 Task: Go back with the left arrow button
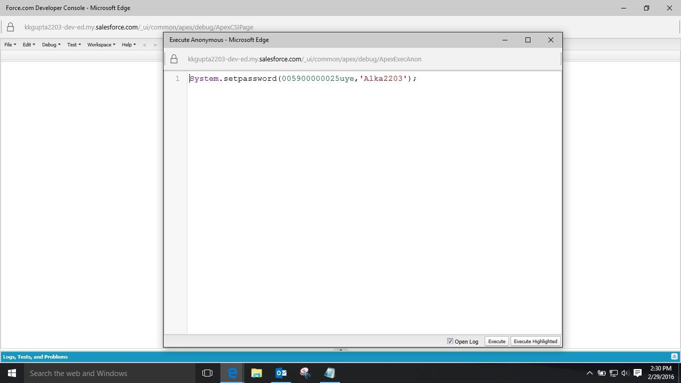(145, 45)
